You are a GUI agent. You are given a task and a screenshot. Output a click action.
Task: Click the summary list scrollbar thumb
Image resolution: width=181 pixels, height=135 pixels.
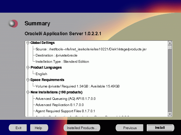[x=170, y=48]
